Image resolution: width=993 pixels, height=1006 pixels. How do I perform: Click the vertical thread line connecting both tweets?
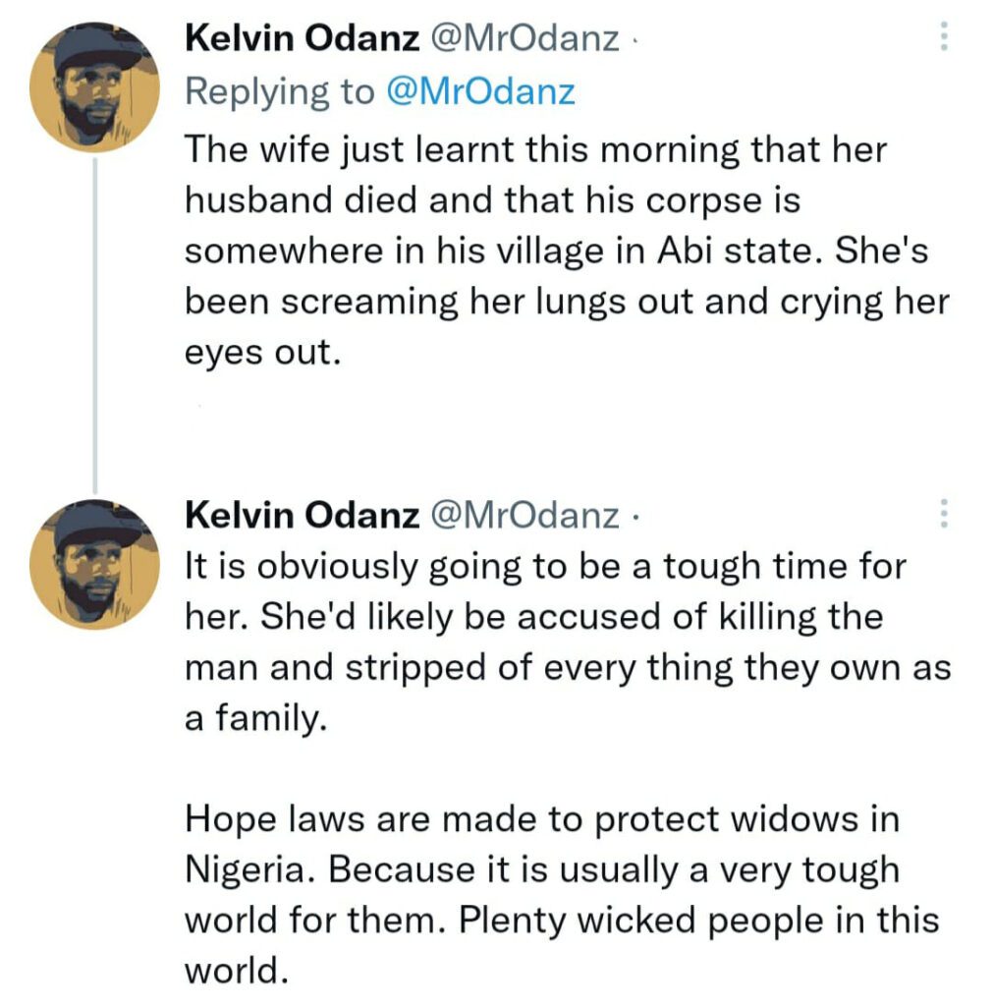[95, 324]
